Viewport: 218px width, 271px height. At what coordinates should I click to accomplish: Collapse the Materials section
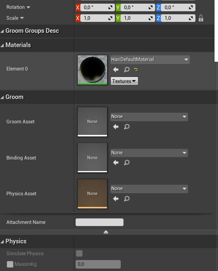pos(18,45)
